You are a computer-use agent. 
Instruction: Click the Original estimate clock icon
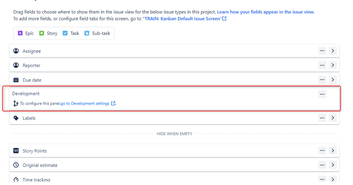16,165
